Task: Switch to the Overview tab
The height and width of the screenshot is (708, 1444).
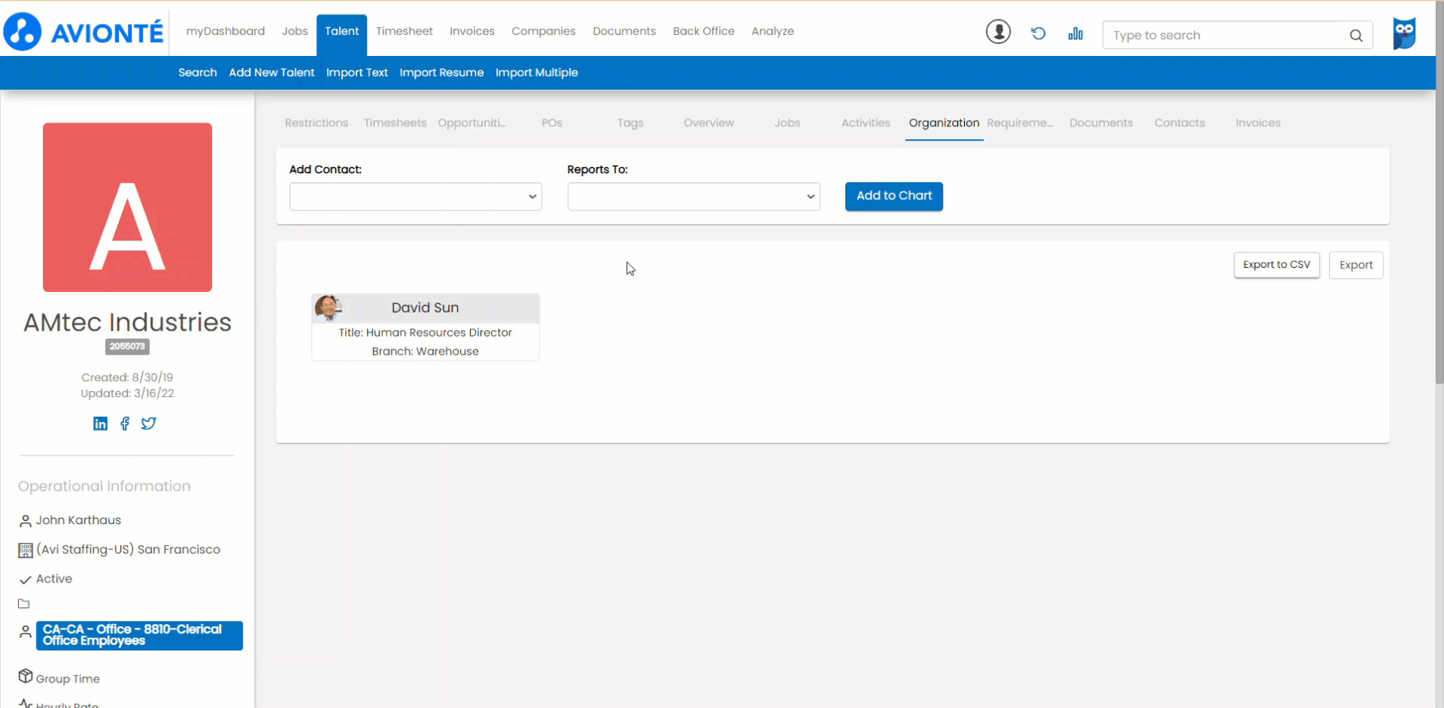Action: (x=709, y=123)
